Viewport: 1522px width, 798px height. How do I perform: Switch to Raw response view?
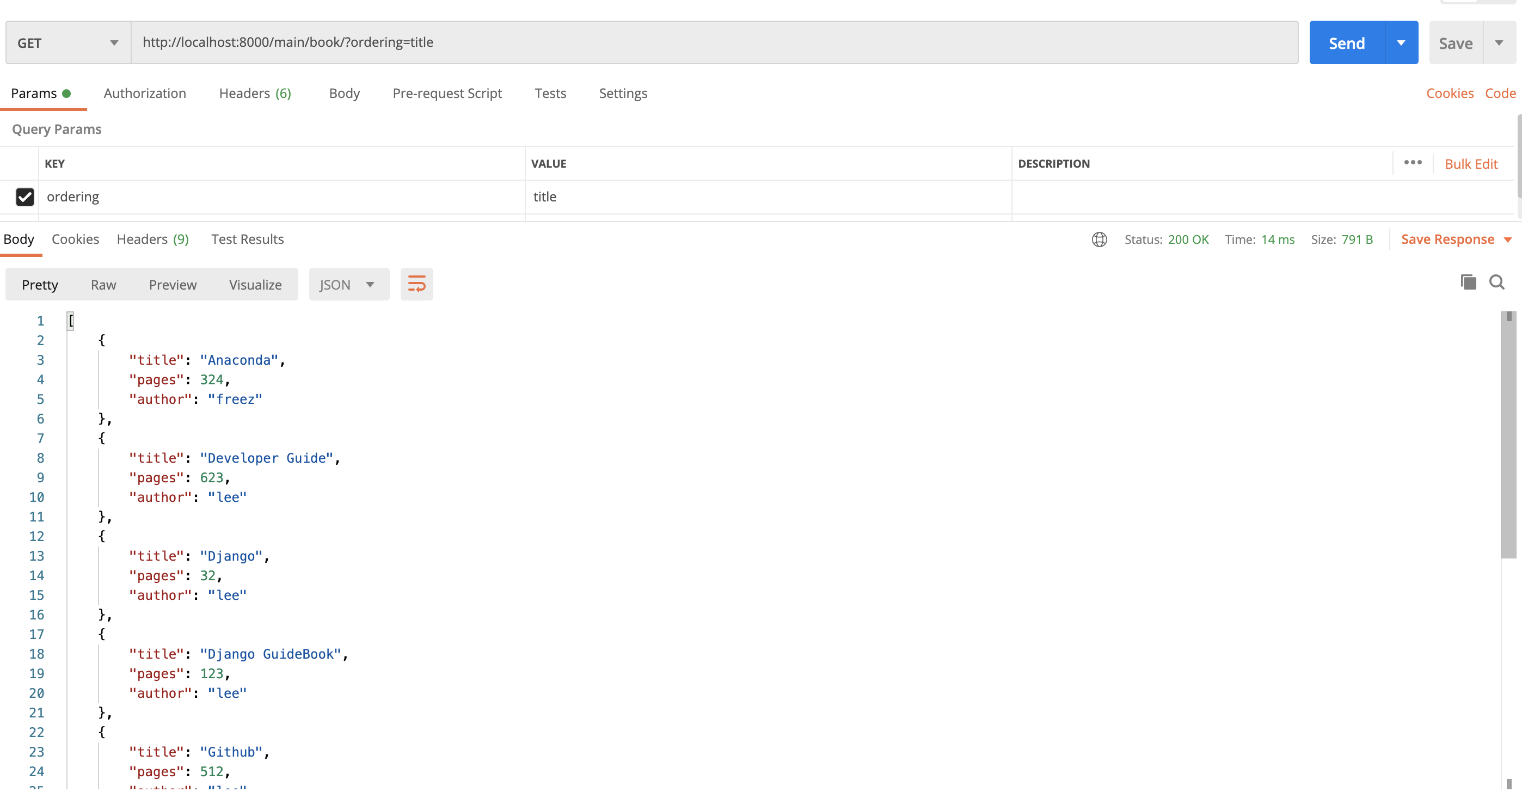pos(103,285)
